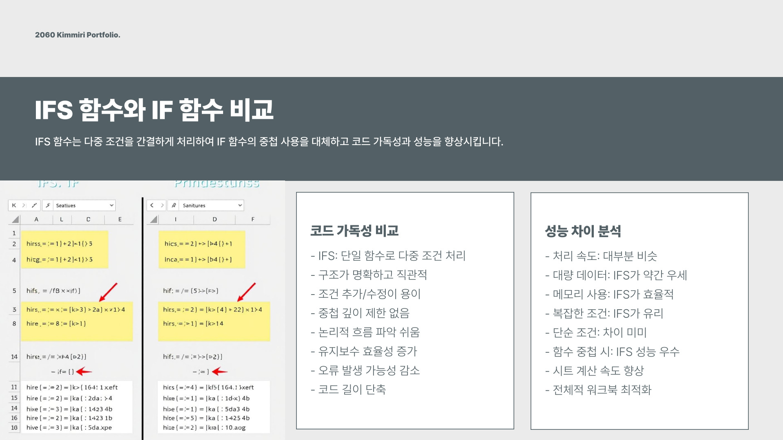Viewport: 783px width, 440px height.
Task: Open the Seatiues dropdown arrow
Action: [111, 205]
